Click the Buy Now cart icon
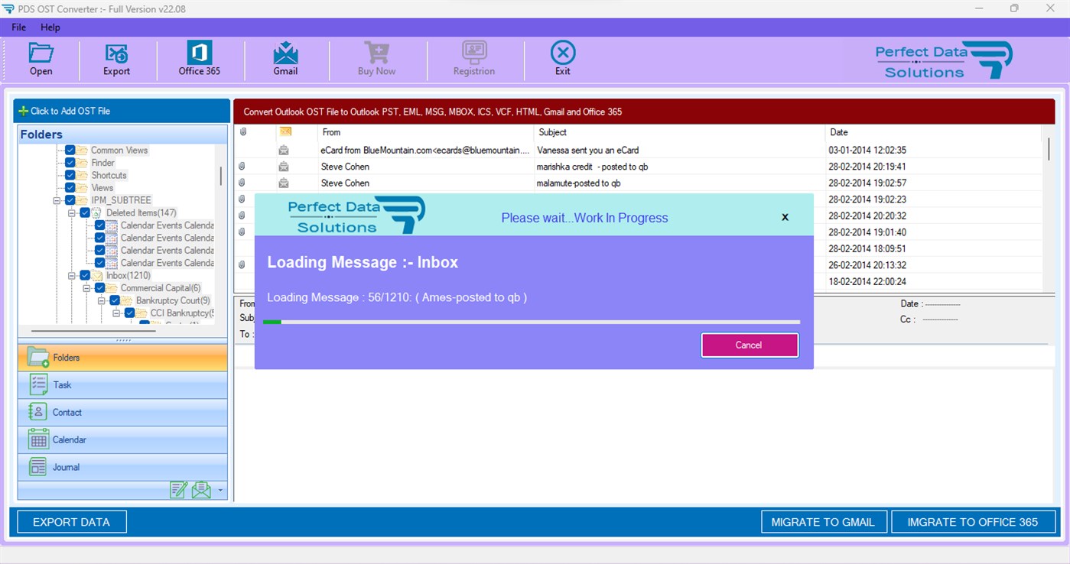The image size is (1070, 564). pos(376,57)
